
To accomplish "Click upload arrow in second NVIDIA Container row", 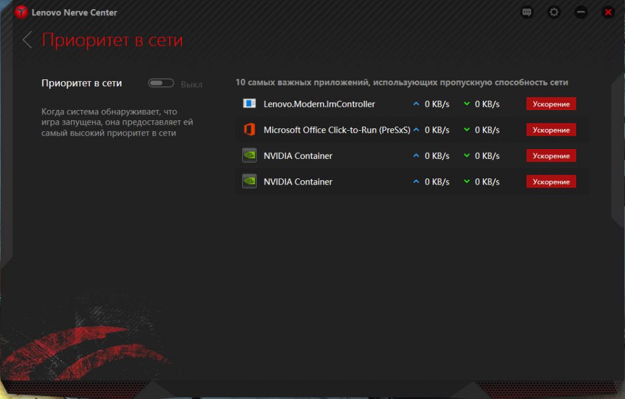I will [x=416, y=181].
